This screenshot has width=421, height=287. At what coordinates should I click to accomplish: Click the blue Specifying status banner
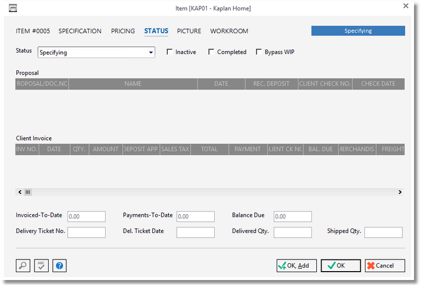[358, 31]
